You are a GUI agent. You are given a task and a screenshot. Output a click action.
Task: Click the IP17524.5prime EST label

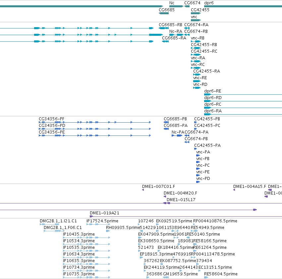coord(102,221)
